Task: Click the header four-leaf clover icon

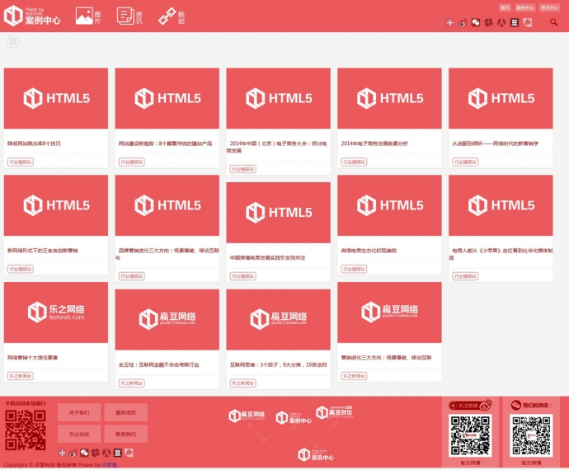Action: pos(488,23)
